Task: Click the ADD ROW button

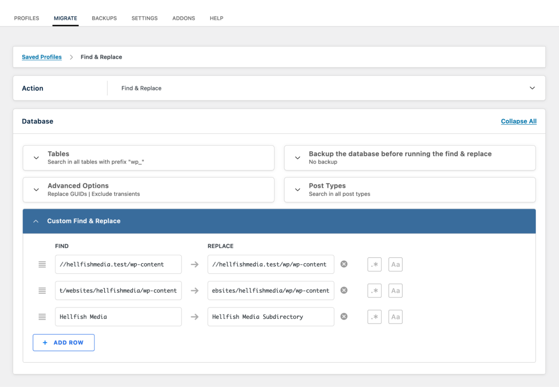Action: coord(63,342)
